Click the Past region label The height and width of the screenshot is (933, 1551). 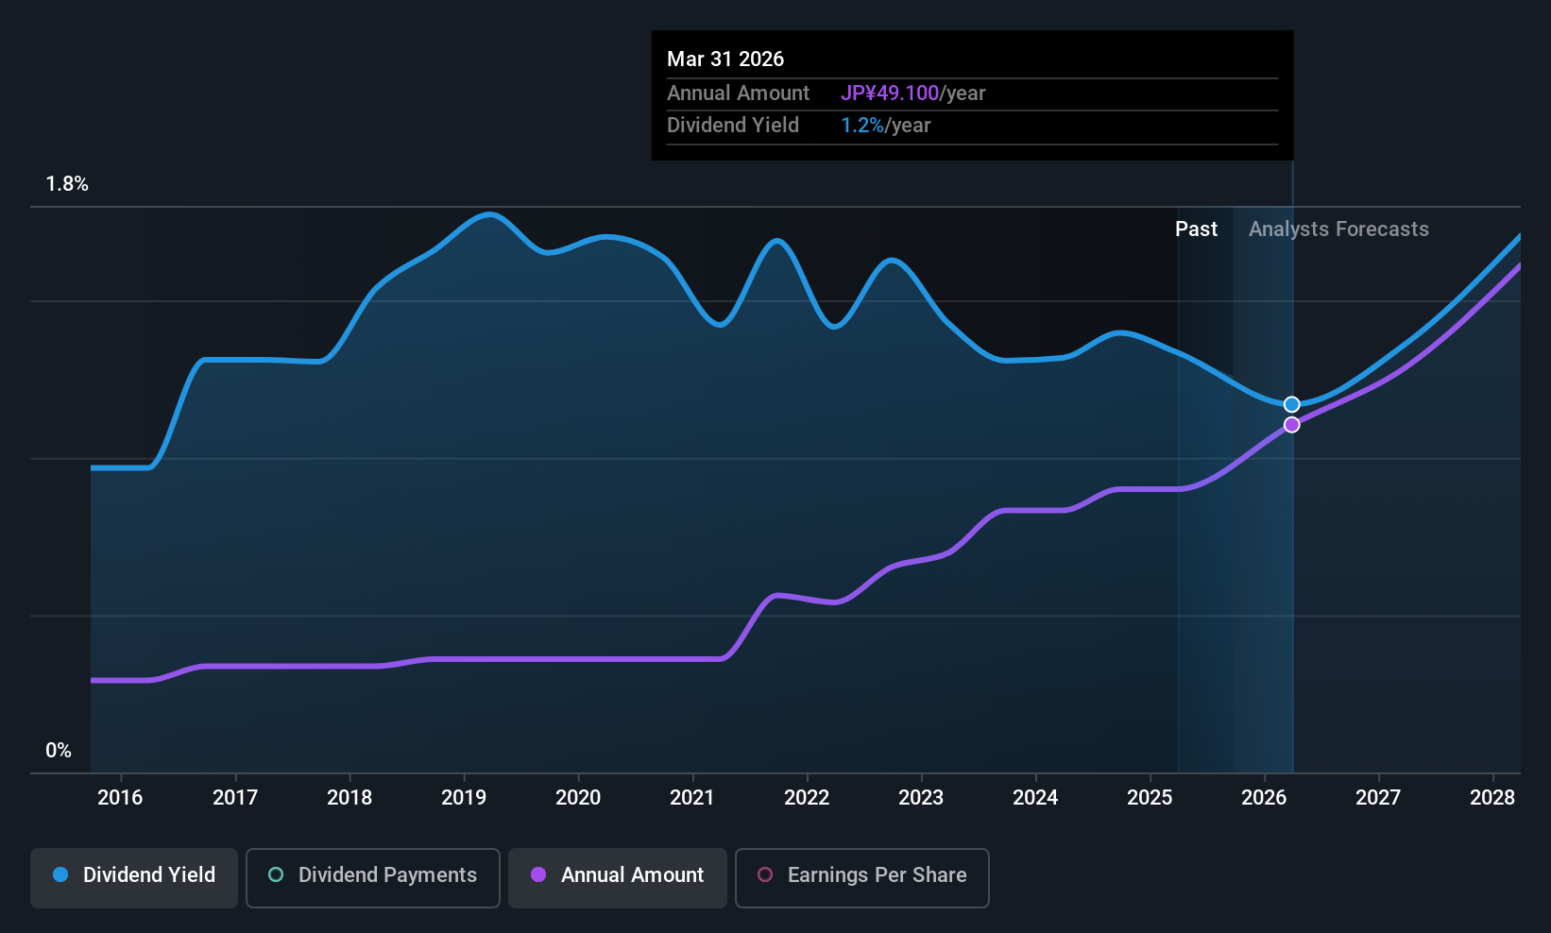point(1196,229)
